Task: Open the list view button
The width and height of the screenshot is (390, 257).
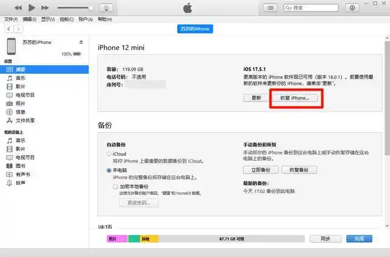Action: (270, 8)
